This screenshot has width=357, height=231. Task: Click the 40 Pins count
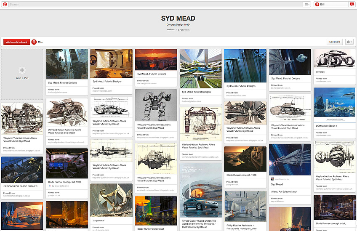pos(171,29)
